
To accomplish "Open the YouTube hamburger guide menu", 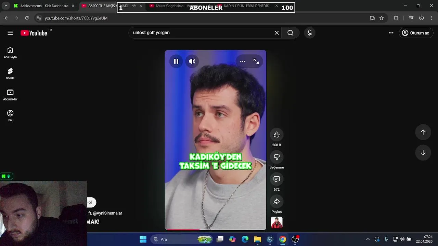I will coord(10,33).
